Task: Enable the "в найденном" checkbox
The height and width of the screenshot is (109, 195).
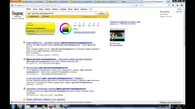Action: coord(27,16)
